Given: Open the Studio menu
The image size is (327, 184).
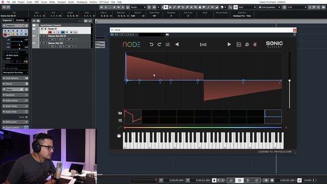Looking at the screenshot, I should (x=71, y=2).
